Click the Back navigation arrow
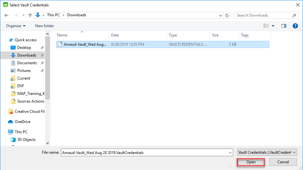Screen dimensions: 303x170 click(7, 15)
